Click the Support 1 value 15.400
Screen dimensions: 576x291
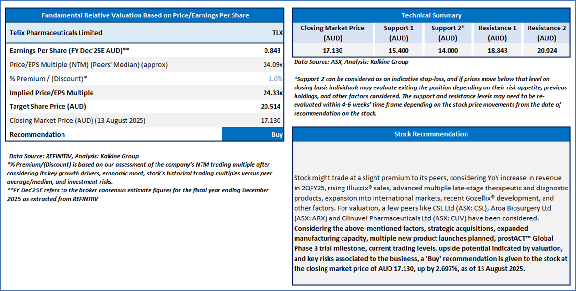[399, 50]
